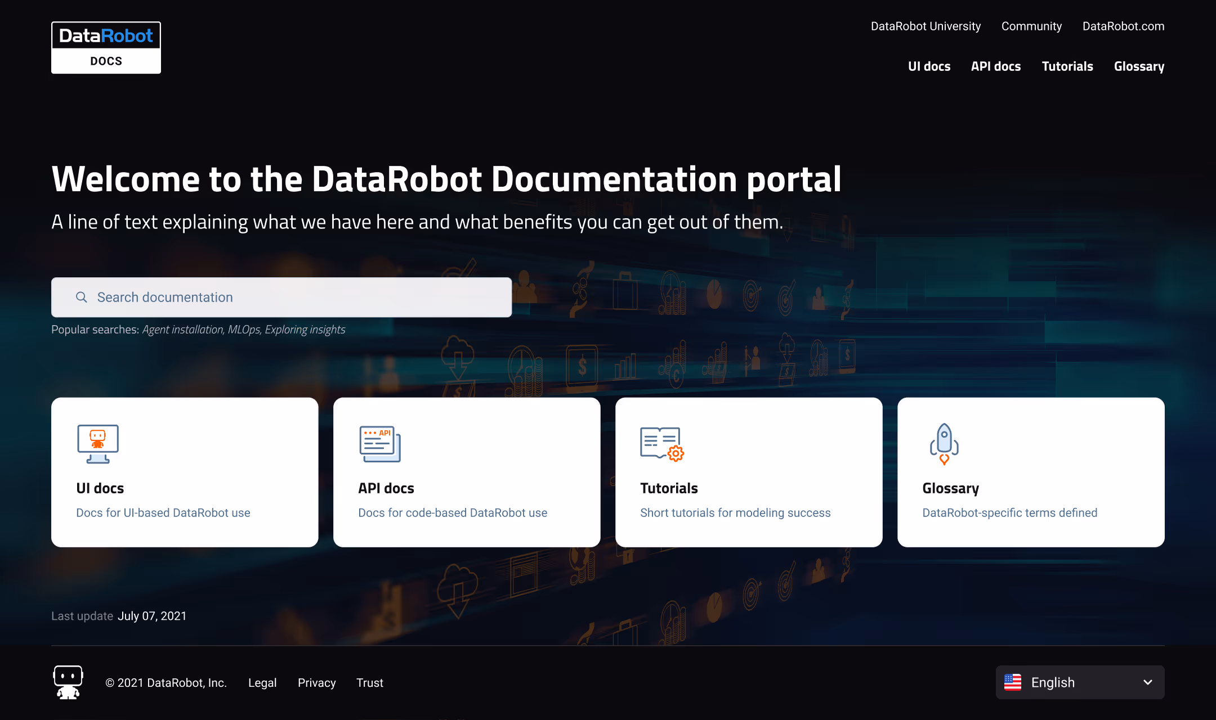Open the Trust footer link
The image size is (1216, 720).
(369, 683)
